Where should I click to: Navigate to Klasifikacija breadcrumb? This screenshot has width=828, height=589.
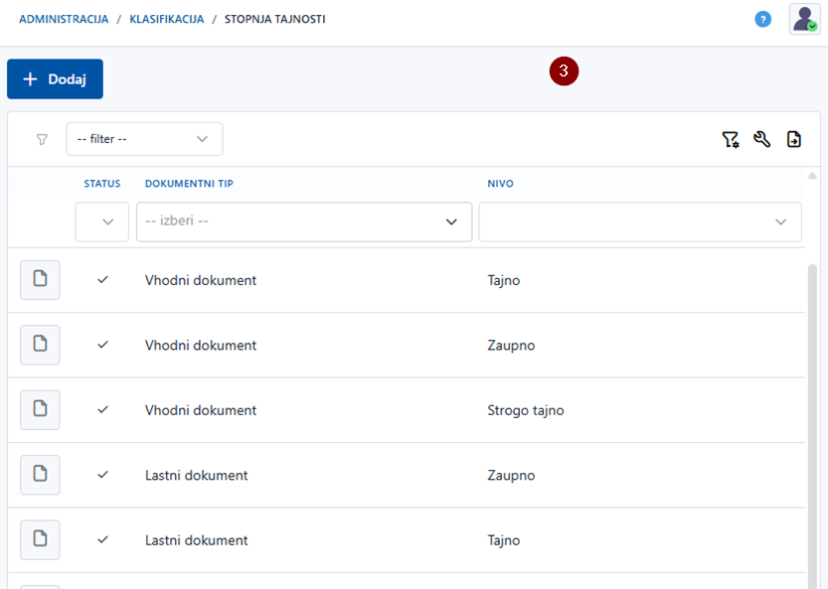click(x=166, y=19)
